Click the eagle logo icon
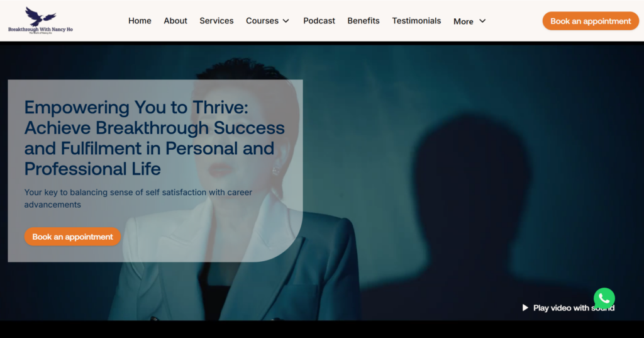The image size is (644, 338). pos(40,16)
